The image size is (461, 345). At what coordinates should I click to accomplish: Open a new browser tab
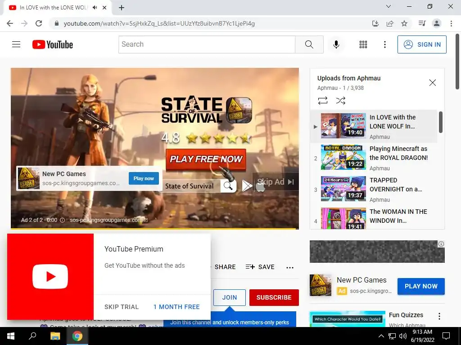(x=122, y=8)
